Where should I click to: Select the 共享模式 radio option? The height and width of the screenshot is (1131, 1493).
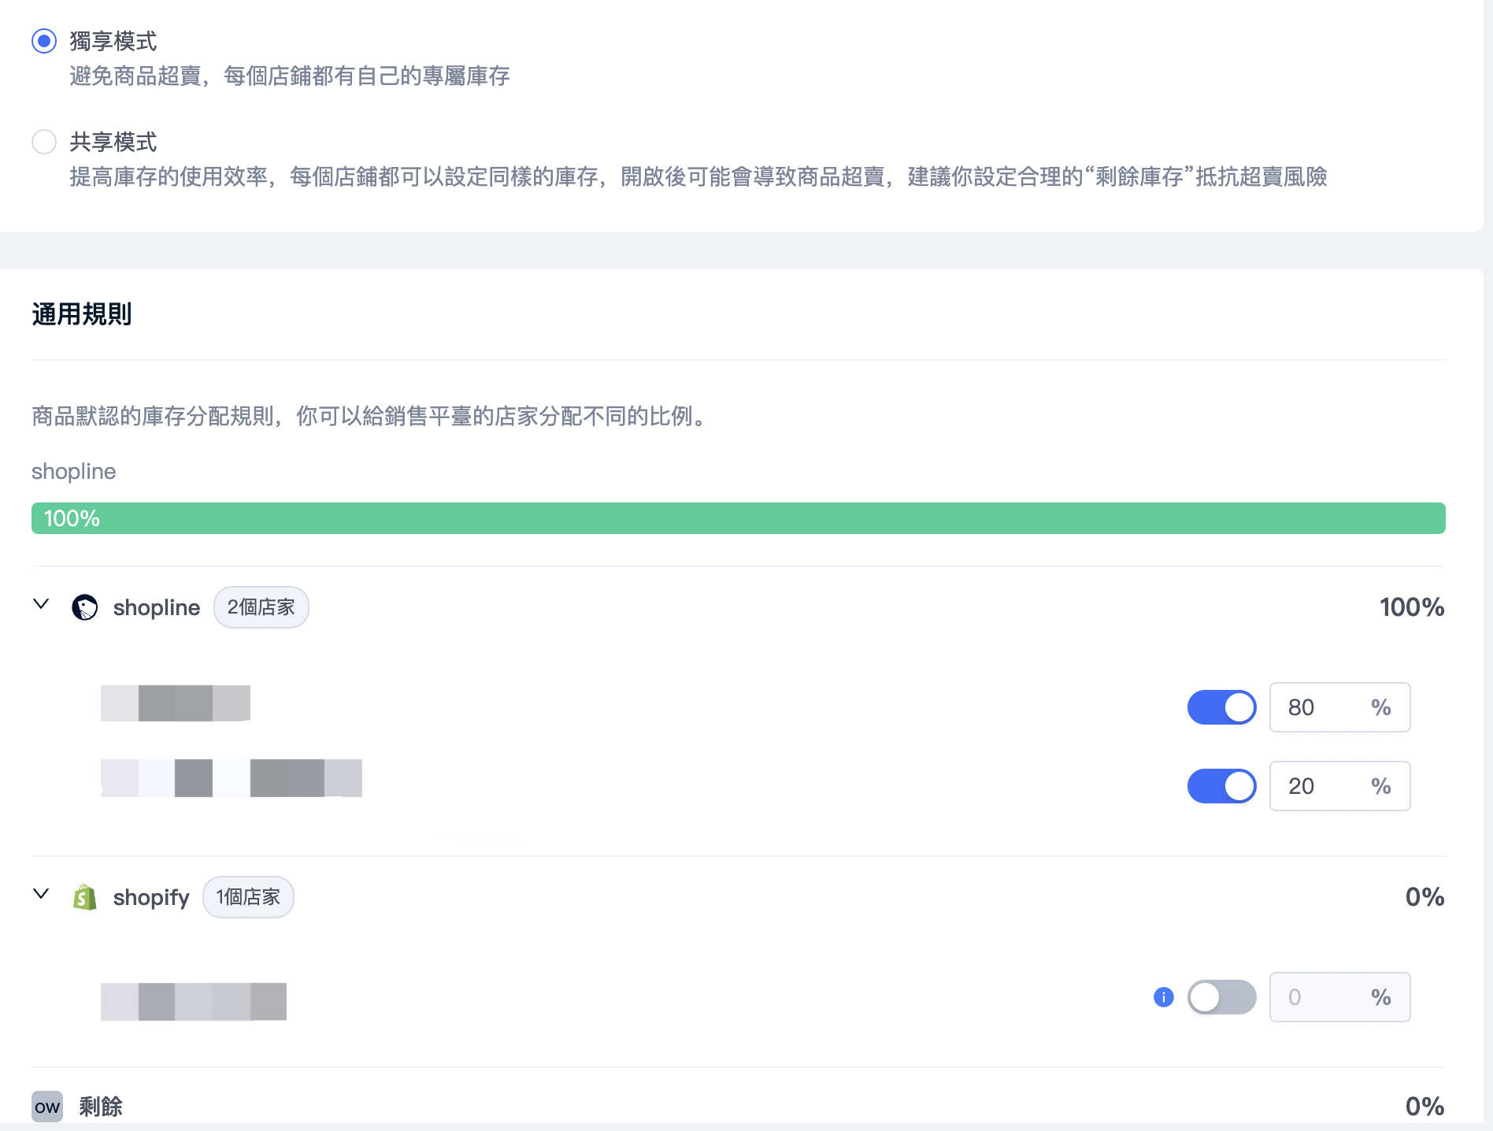click(x=44, y=142)
